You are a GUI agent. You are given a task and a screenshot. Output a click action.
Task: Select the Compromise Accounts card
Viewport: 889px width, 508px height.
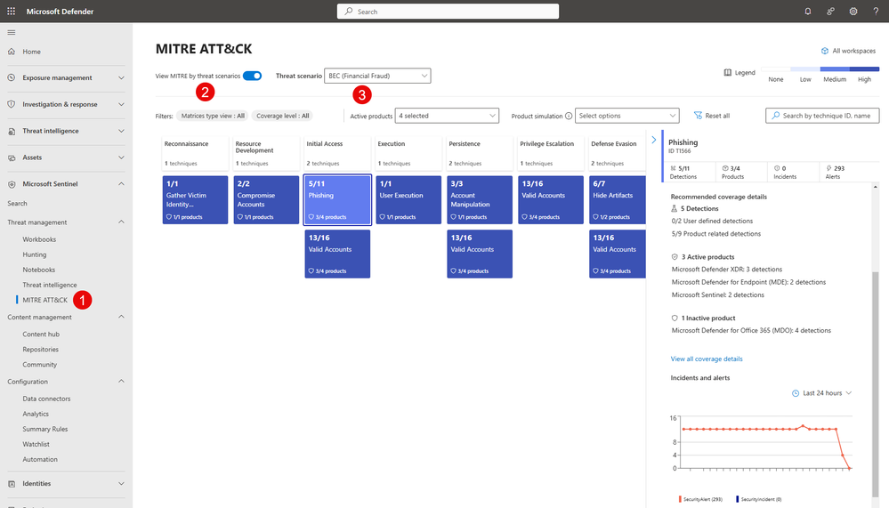266,199
